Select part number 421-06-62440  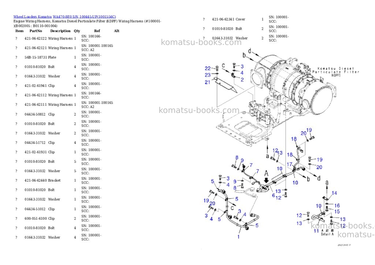36,180
